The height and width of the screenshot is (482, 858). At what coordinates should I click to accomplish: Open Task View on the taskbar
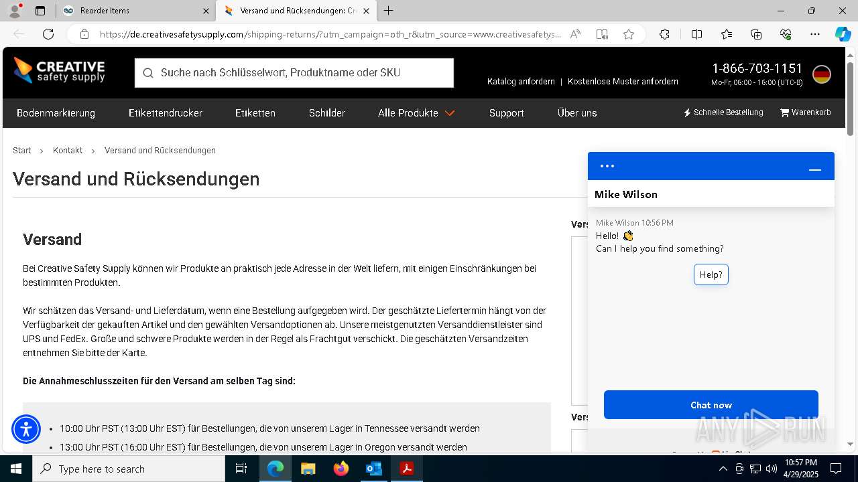click(x=242, y=469)
